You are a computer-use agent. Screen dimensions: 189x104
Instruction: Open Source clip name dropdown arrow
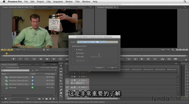[x=31, y=7]
